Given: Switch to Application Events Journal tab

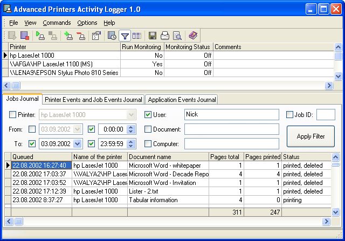Looking at the screenshot, I should click(182, 100).
